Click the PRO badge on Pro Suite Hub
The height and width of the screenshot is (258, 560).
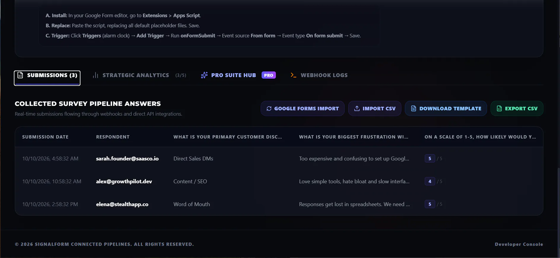(x=269, y=75)
